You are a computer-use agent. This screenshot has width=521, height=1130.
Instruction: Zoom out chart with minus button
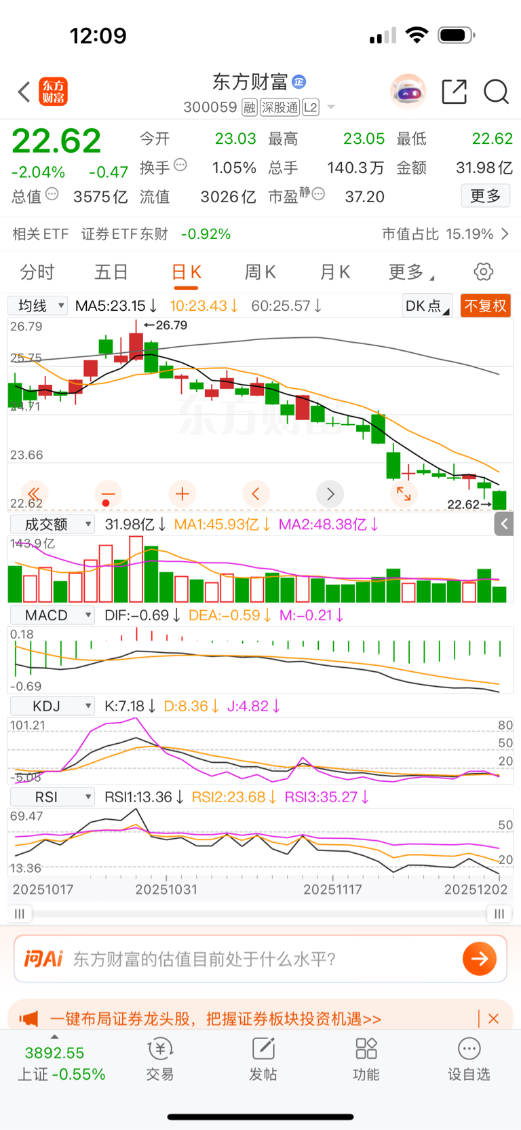[x=108, y=494]
